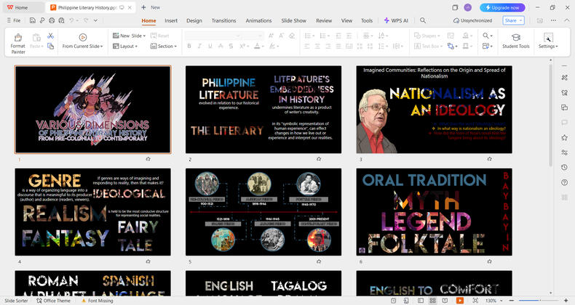
Task: Click the user avatar icon
Action: point(467,7)
